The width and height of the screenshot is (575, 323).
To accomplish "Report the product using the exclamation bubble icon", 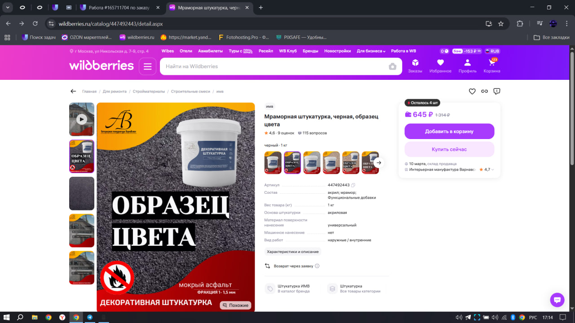I will [497, 91].
